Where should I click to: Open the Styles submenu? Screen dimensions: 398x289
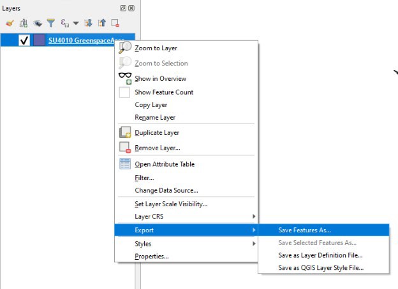[x=186, y=244]
